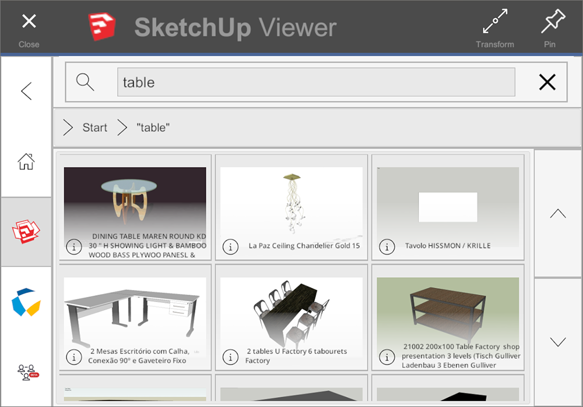Open the Transform tool

click(495, 29)
